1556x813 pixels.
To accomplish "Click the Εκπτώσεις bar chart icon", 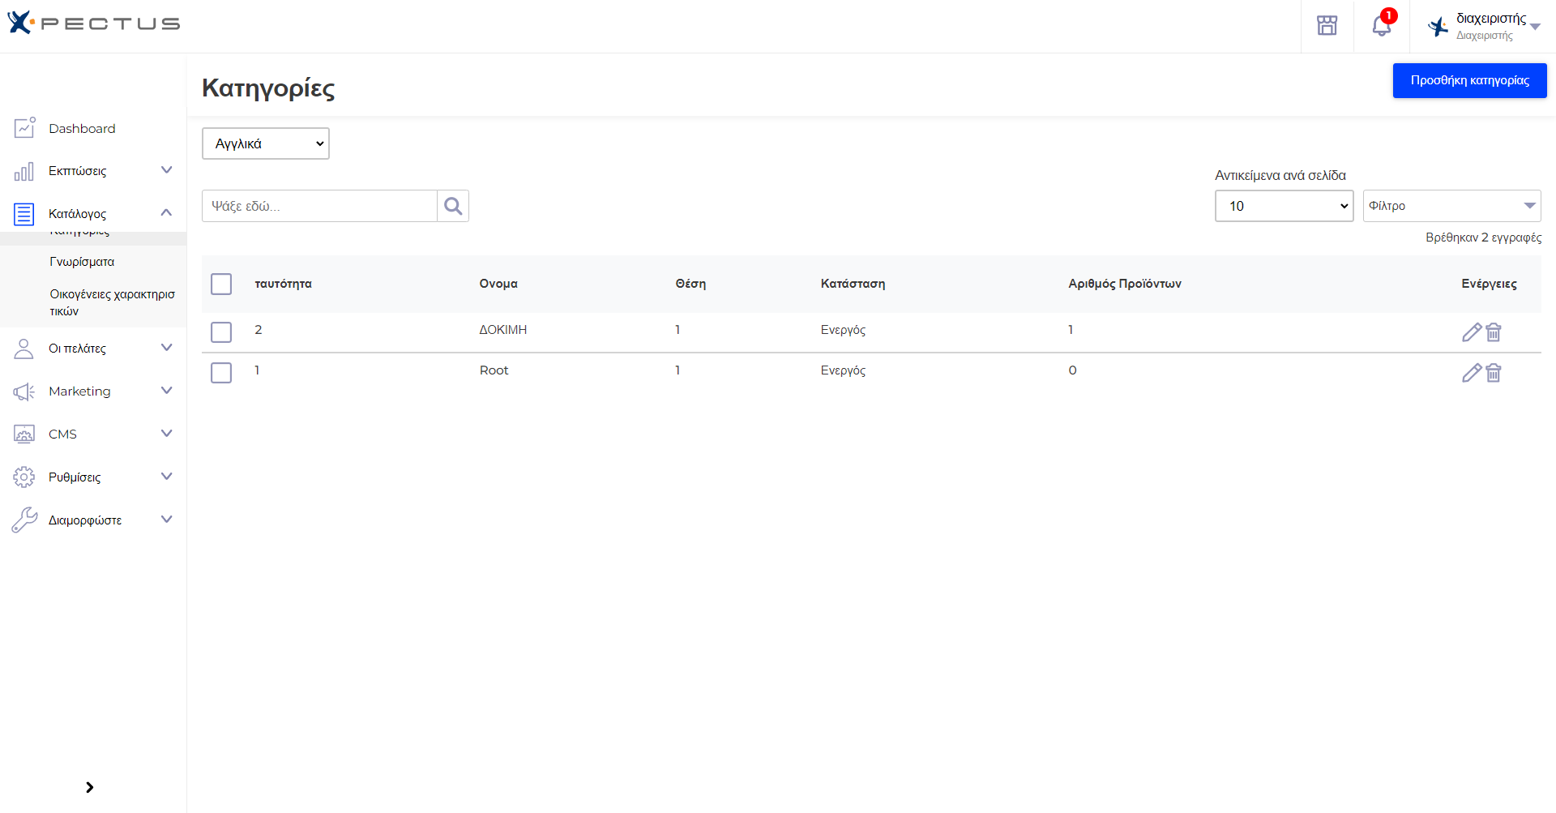I will coord(24,171).
